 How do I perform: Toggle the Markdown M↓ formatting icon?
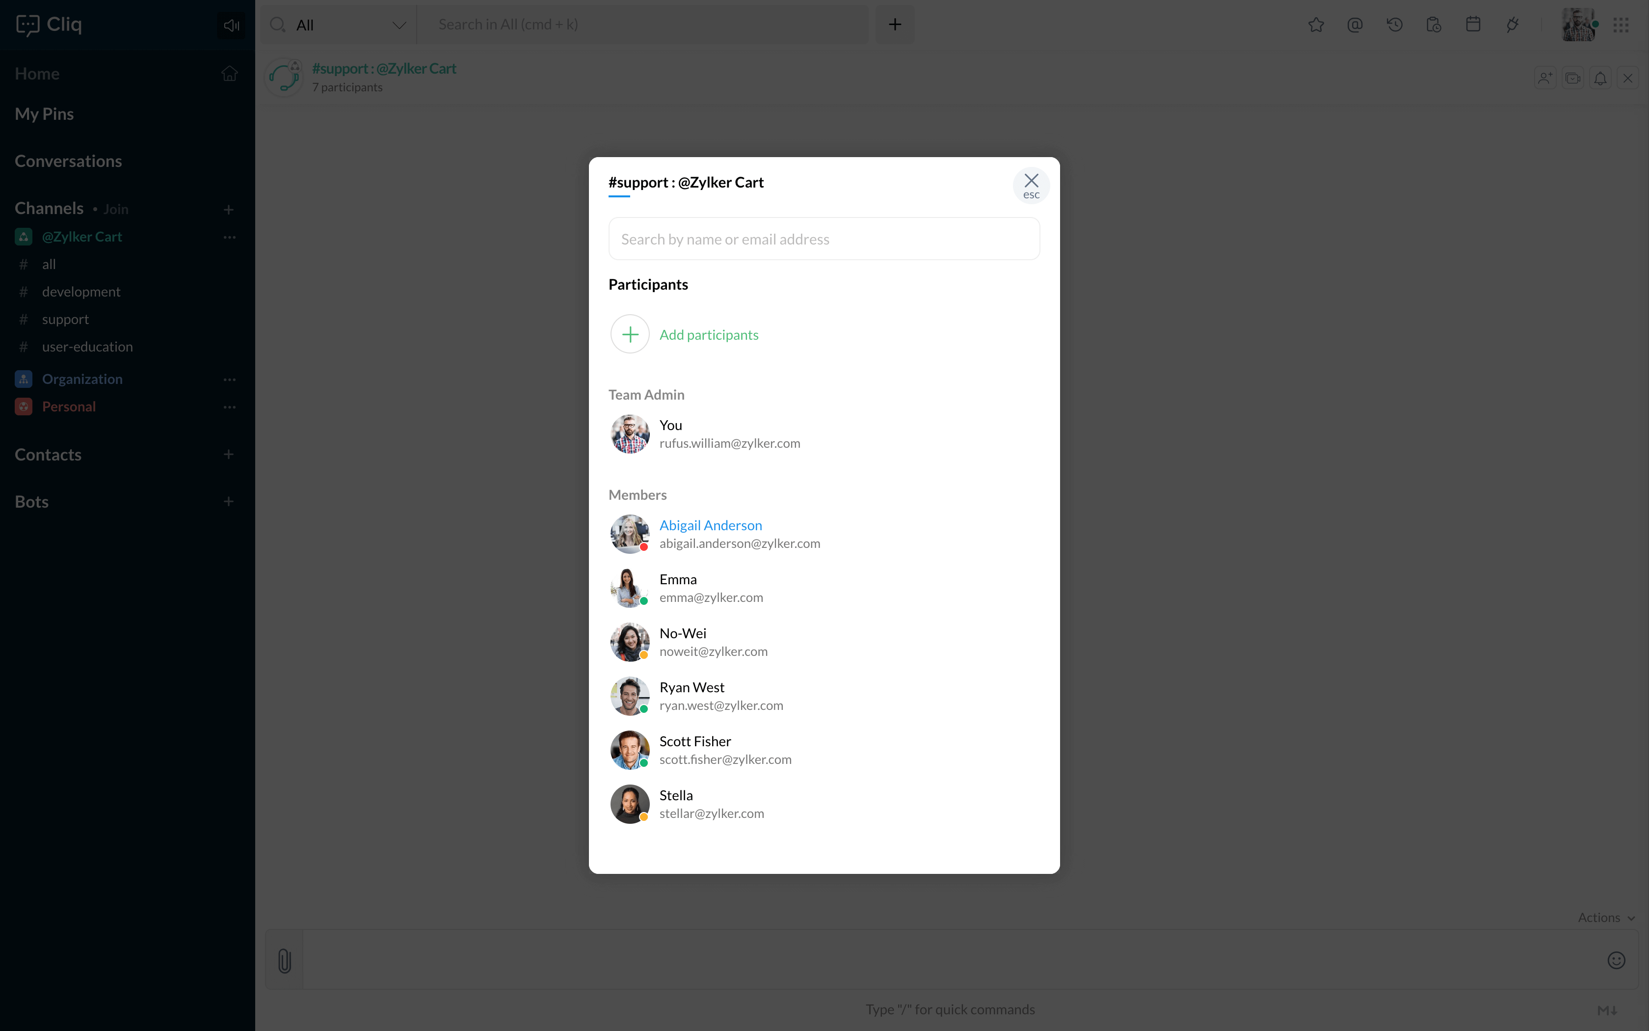(1607, 1010)
